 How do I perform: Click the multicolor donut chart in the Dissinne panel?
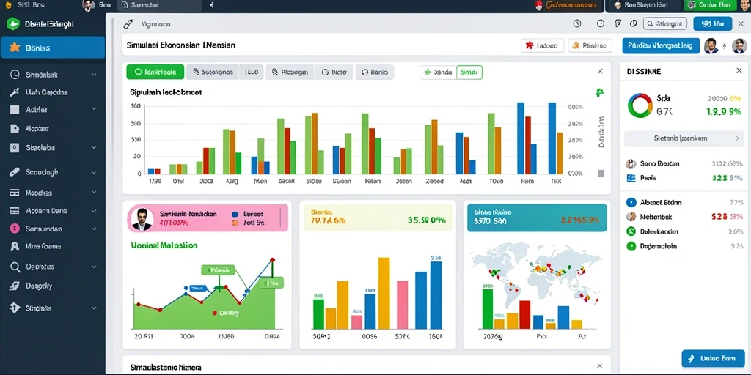[x=640, y=105]
